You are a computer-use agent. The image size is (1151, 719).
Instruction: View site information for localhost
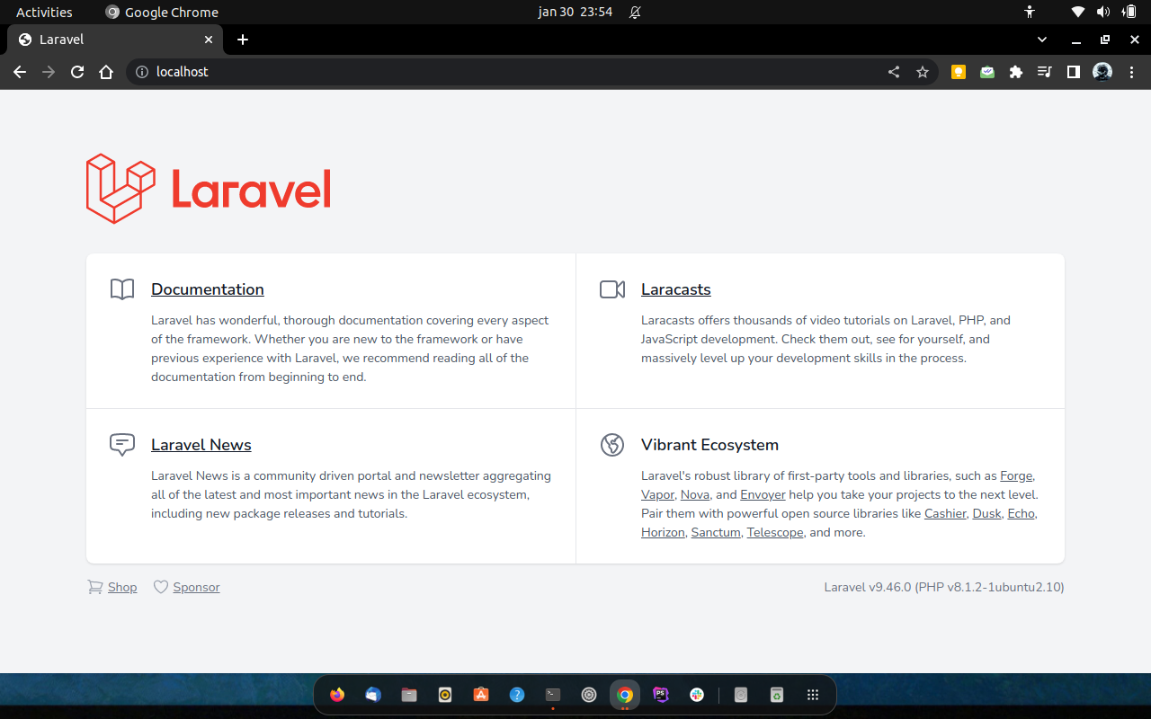[140, 72]
